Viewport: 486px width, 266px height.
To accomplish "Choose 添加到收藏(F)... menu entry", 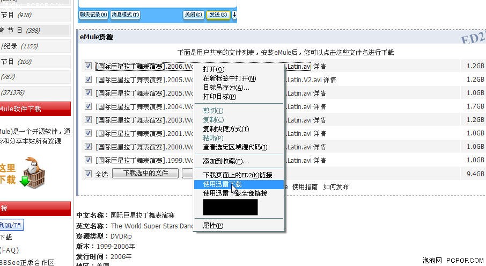I will [x=239, y=161].
